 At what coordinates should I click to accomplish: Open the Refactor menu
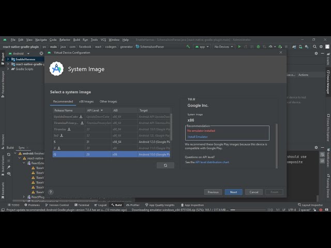pyautogui.click(x=65, y=40)
